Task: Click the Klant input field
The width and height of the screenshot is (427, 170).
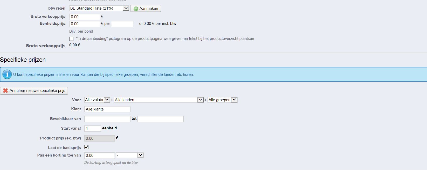Action: click(x=107, y=109)
